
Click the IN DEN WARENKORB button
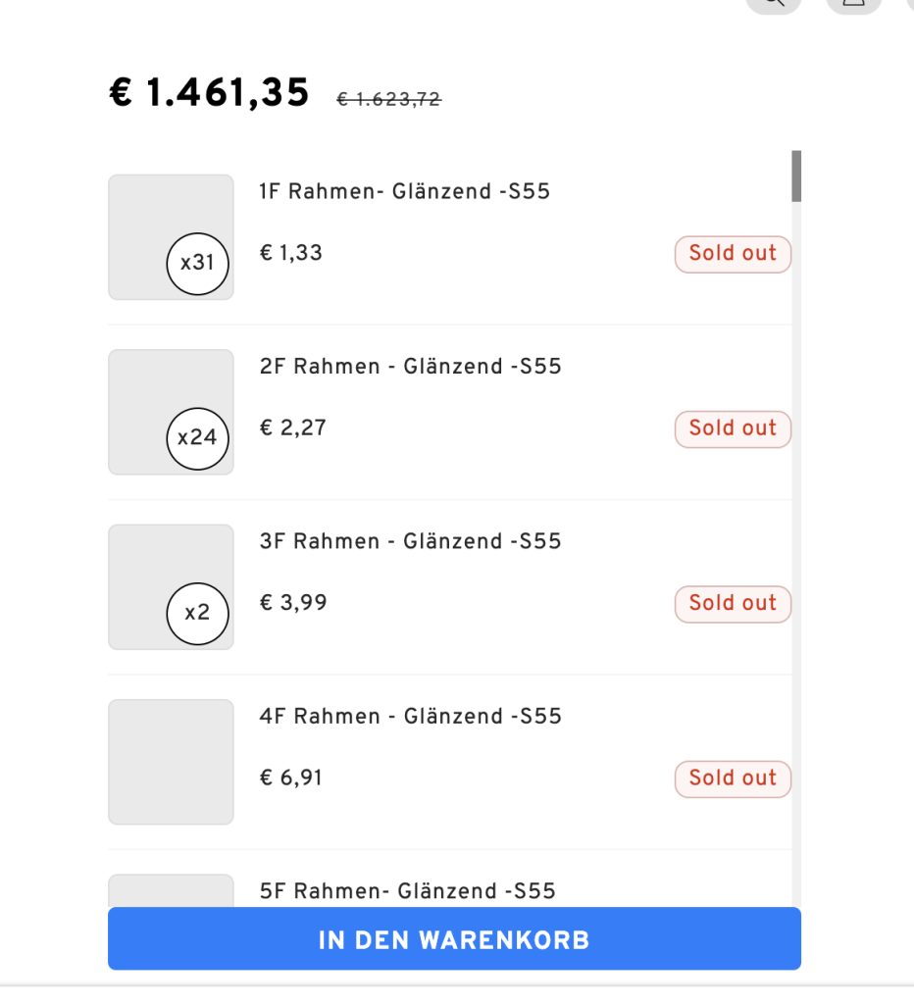pyautogui.click(x=454, y=938)
